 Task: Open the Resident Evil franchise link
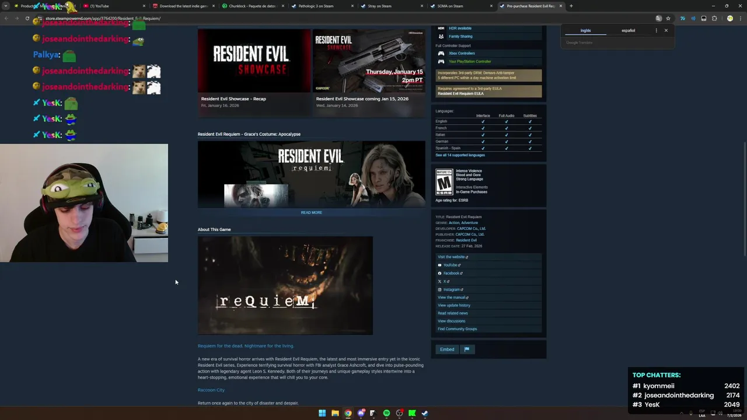[466, 240]
